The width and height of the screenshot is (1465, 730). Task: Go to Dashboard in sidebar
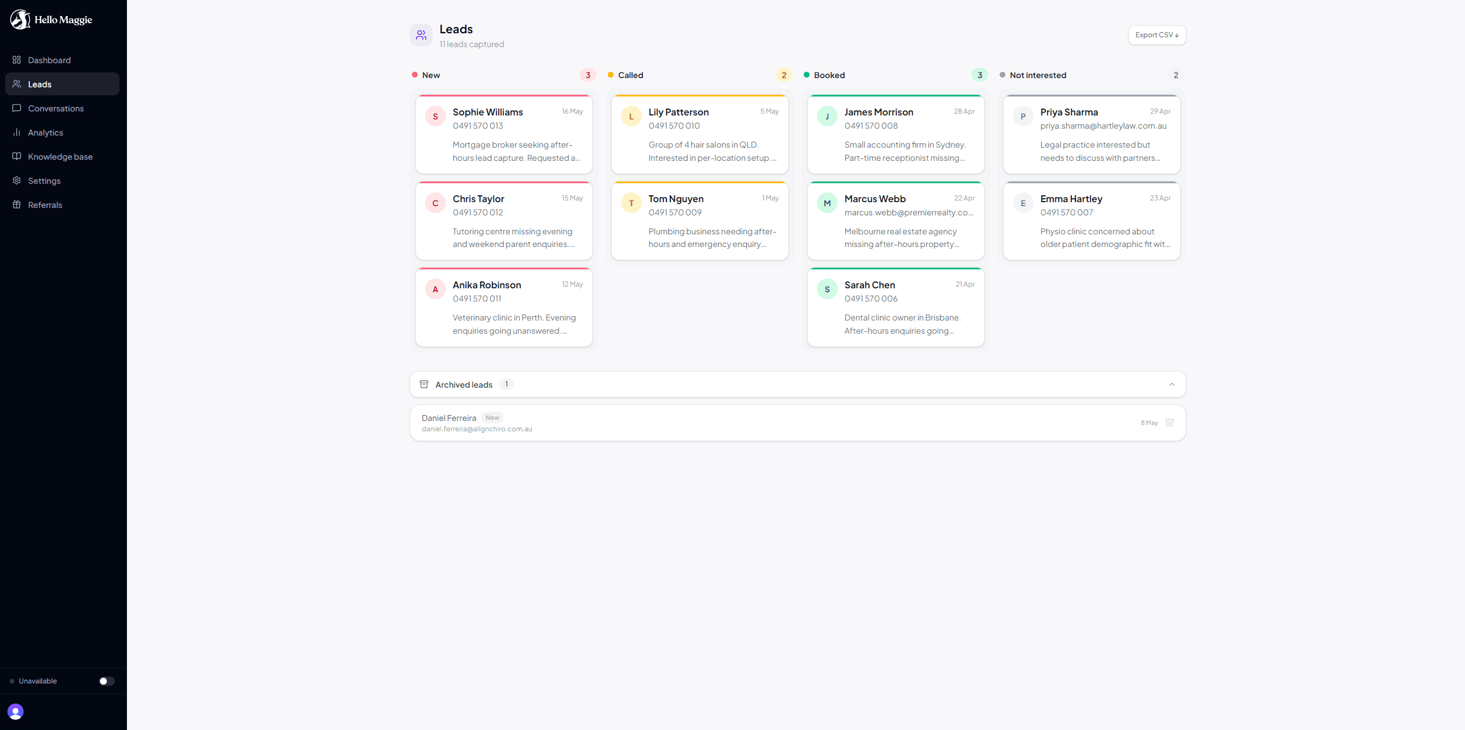coord(62,60)
